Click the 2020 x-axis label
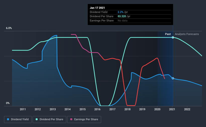 [157, 109]
